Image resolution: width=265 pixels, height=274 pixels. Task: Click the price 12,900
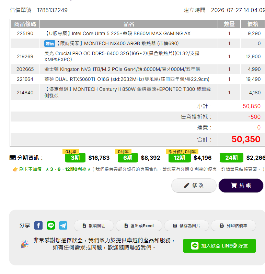[253, 56]
